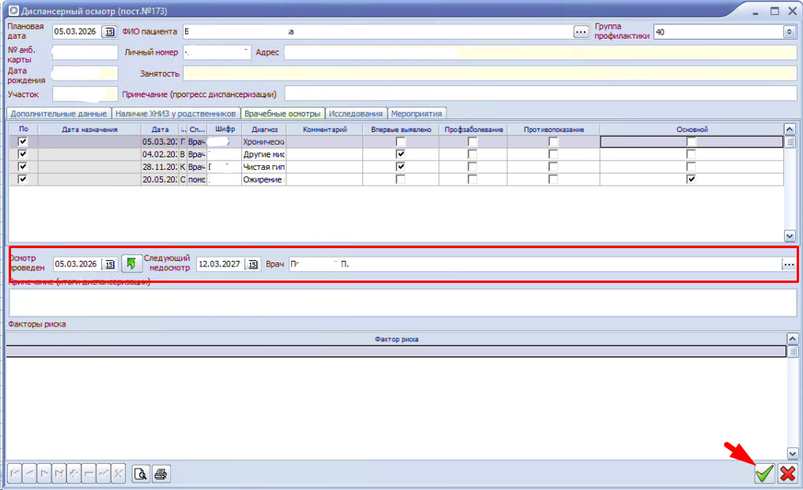
Task: Click the printer icon
Action: pyautogui.click(x=161, y=474)
